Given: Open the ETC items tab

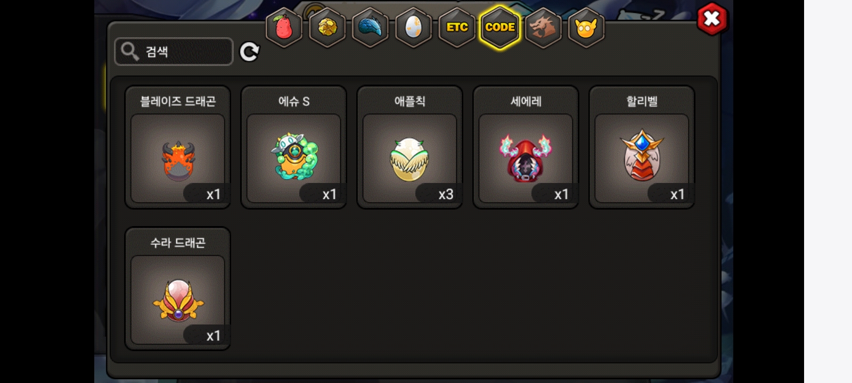Looking at the screenshot, I should (x=457, y=28).
